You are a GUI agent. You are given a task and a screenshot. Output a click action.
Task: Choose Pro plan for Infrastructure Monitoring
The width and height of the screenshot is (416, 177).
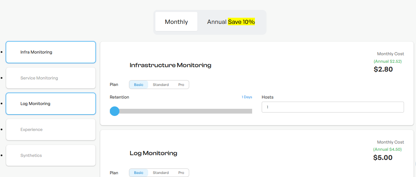(181, 85)
